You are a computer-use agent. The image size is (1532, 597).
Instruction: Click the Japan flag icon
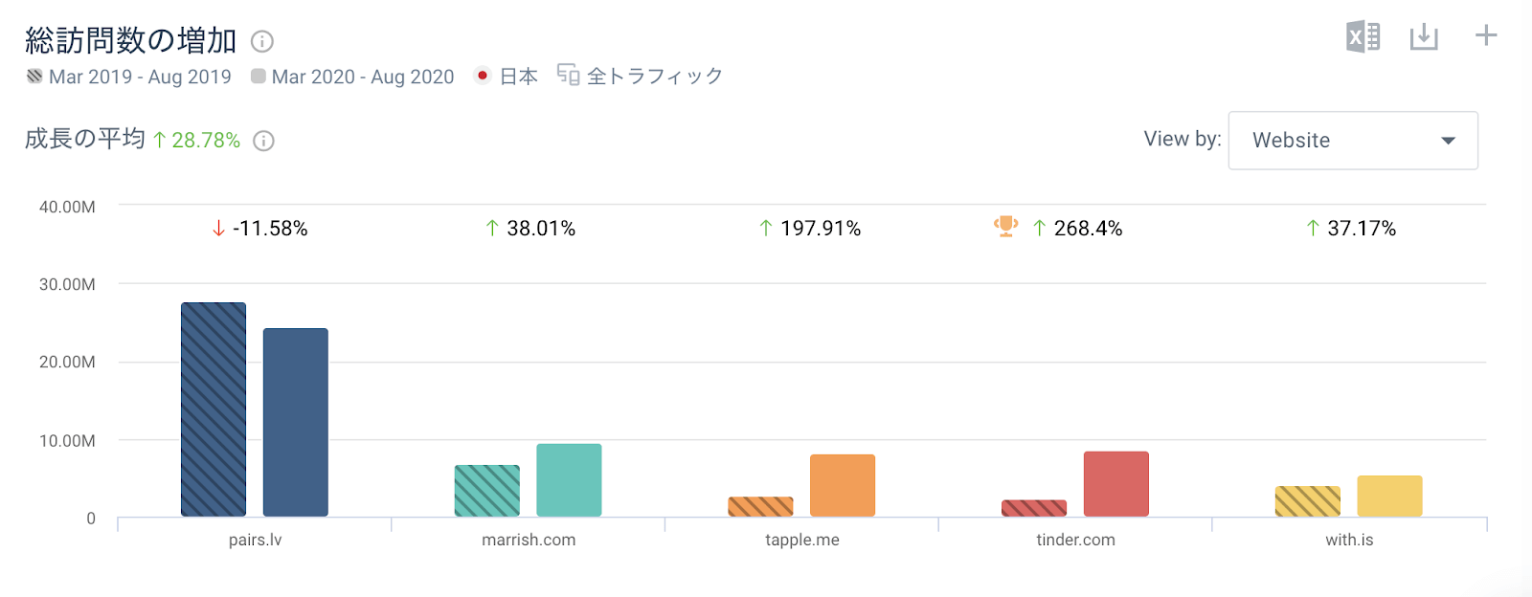pyautogui.click(x=483, y=76)
